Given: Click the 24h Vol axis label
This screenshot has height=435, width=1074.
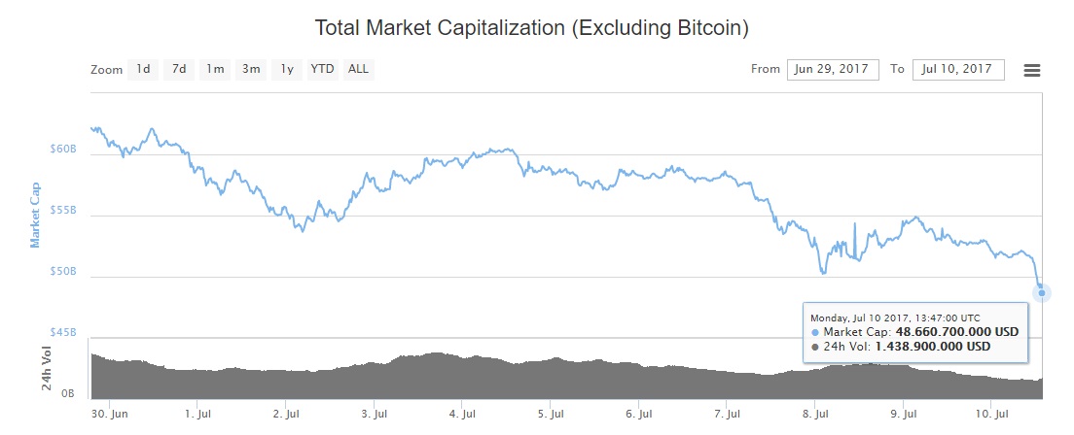Looking at the screenshot, I should point(46,368).
